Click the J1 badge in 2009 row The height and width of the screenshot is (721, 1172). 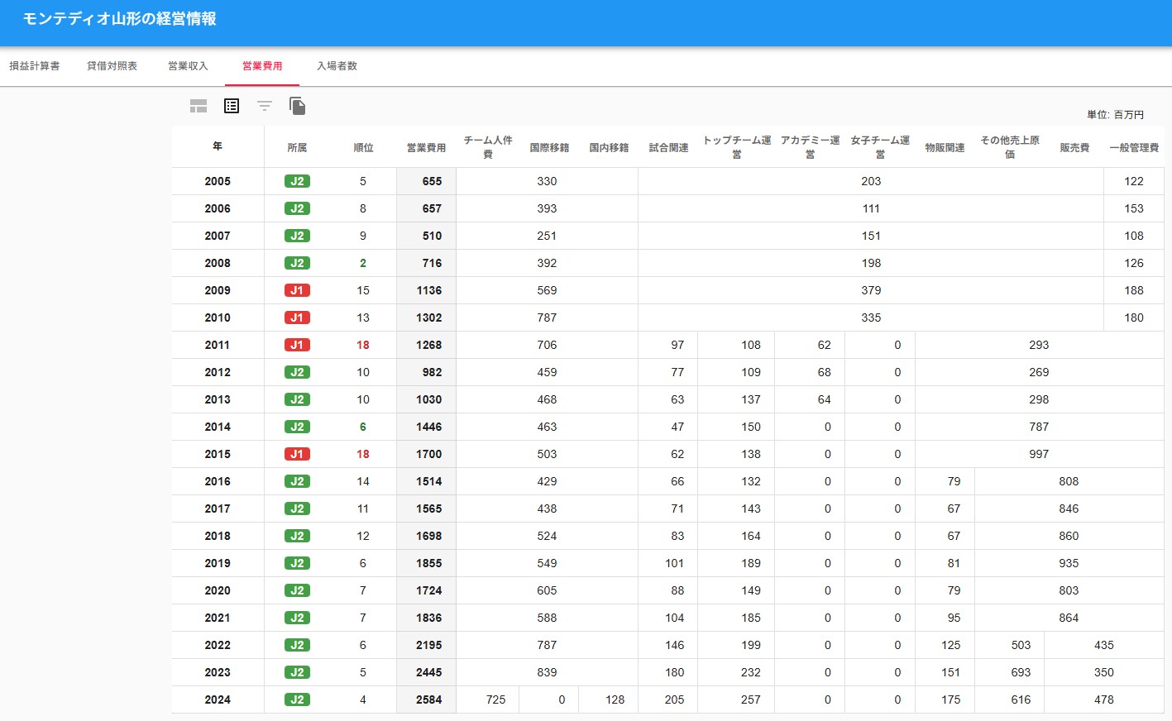tap(297, 290)
